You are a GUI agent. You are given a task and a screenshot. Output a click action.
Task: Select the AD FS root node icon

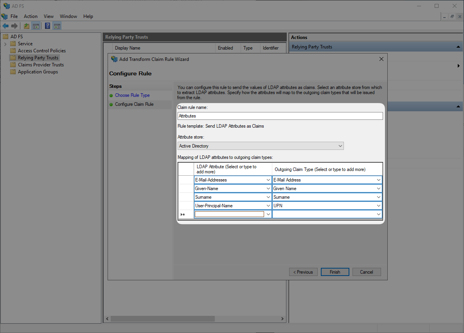tap(5, 36)
